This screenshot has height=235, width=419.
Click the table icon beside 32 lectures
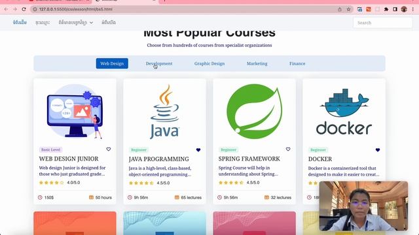266,197
